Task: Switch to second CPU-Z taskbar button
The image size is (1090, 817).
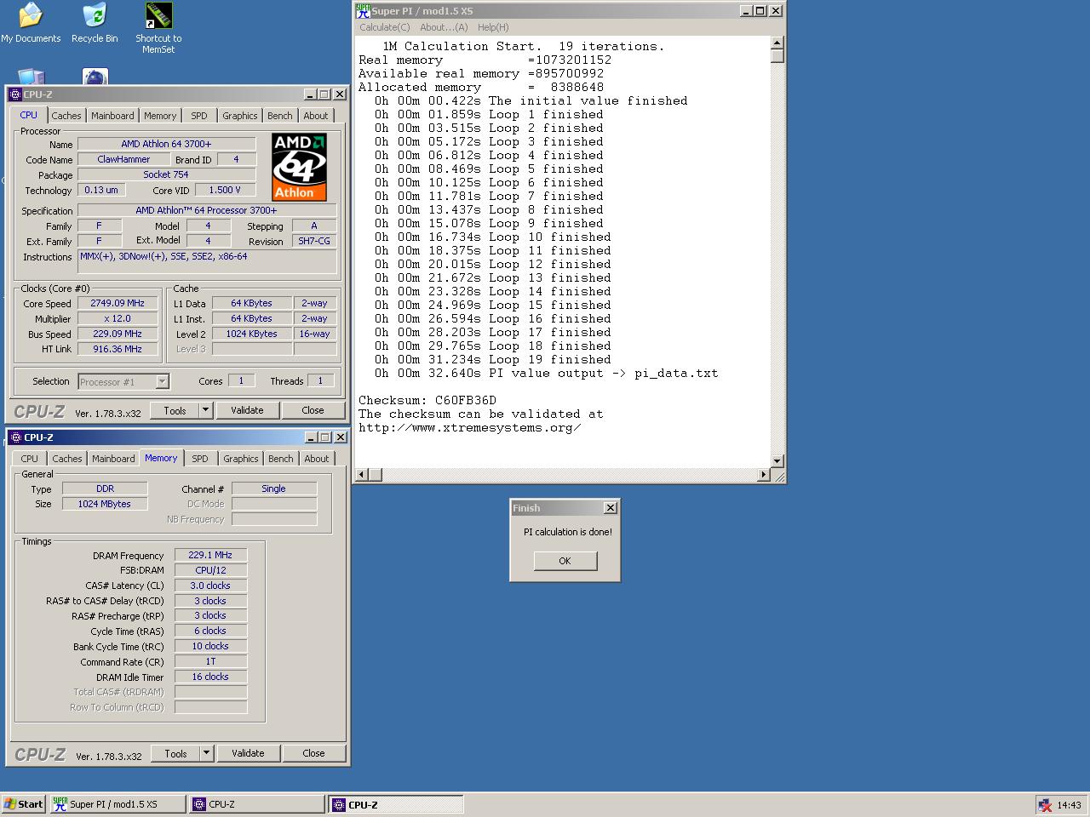Action: 396,804
